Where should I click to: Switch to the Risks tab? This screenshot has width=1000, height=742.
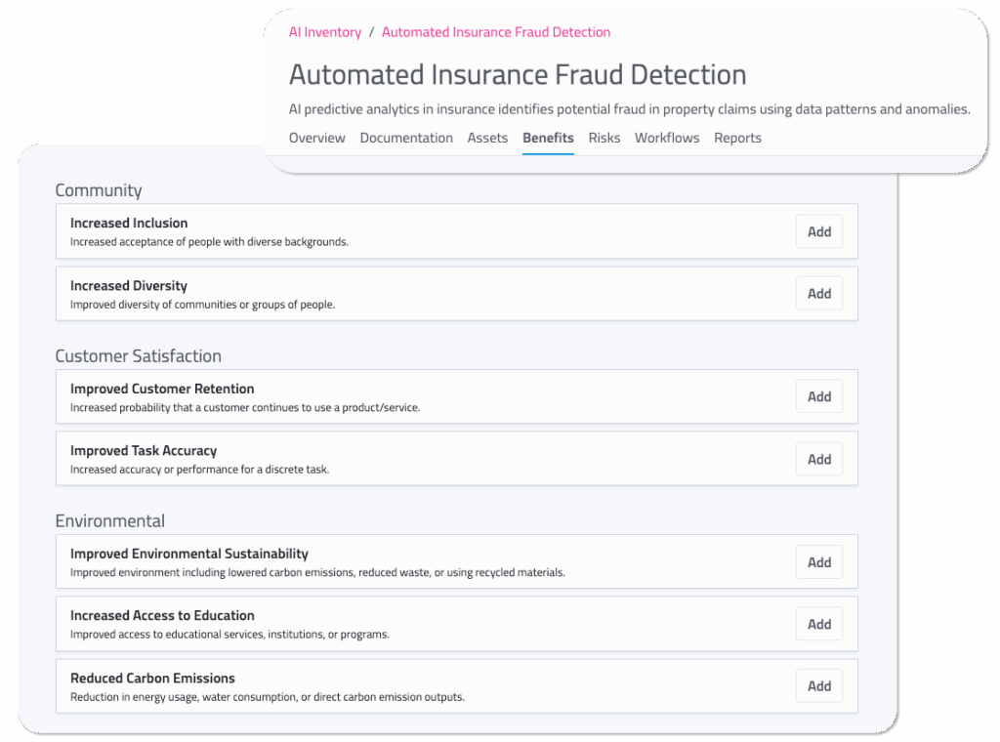point(604,138)
